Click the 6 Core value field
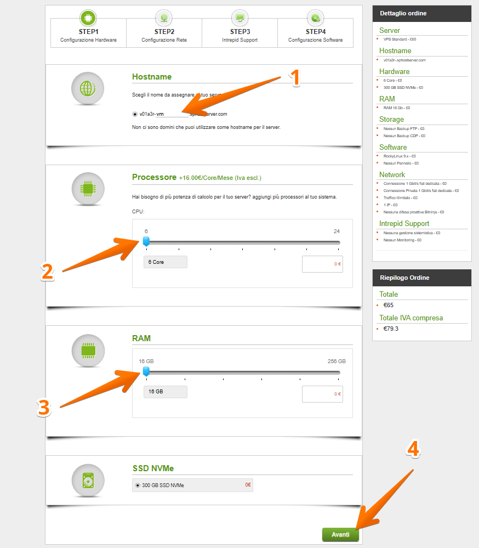479x548 pixels. pyautogui.click(x=165, y=262)
